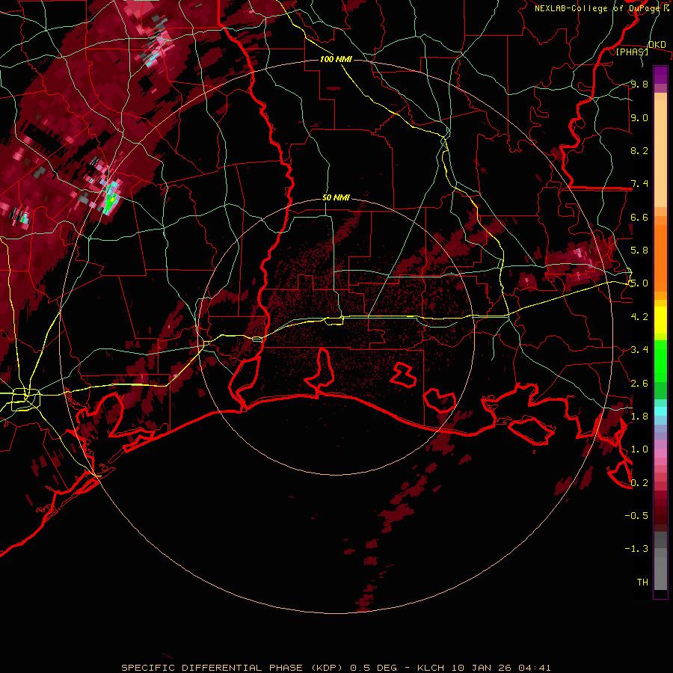The height and width of the screenshot is (673, 673).
Task: Pick the purple top segment of the color bar
Action: [x=660, y=75]
